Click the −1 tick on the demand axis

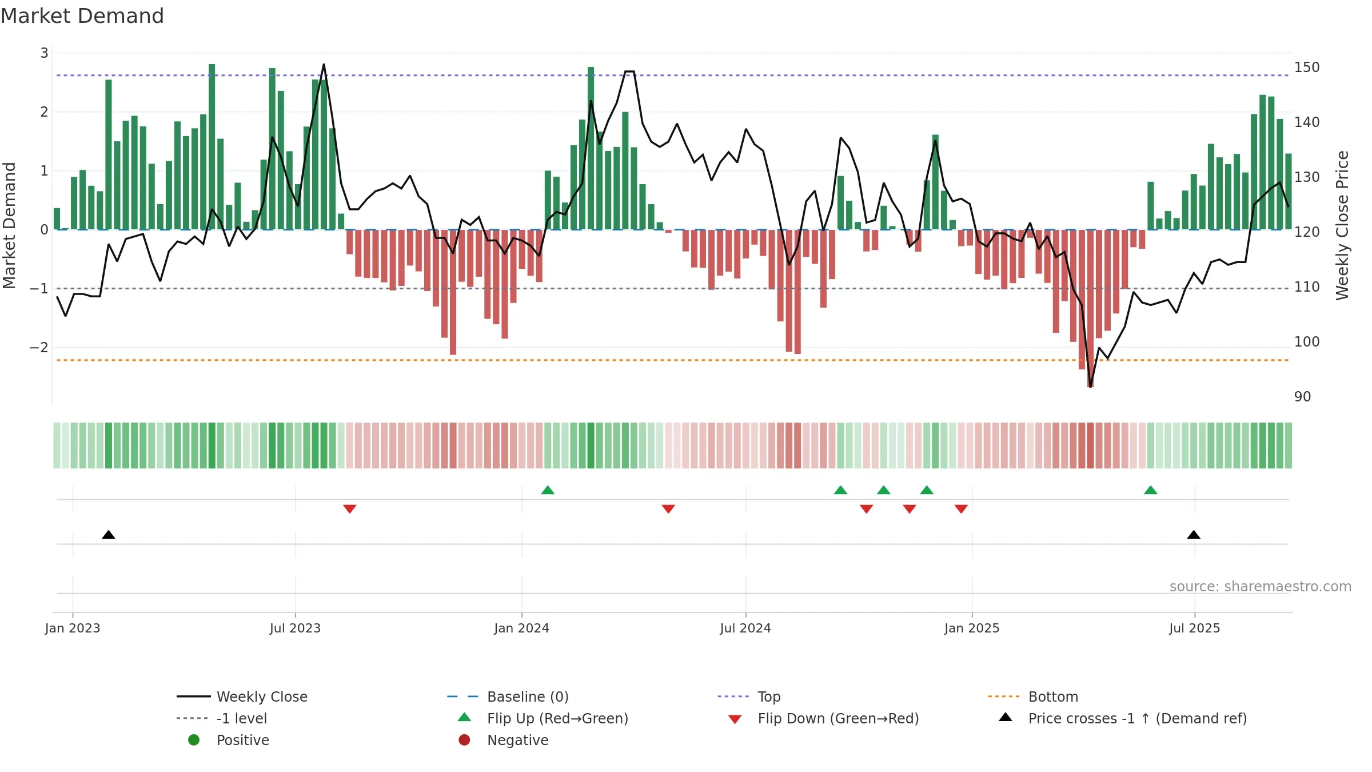click(39, 289)
